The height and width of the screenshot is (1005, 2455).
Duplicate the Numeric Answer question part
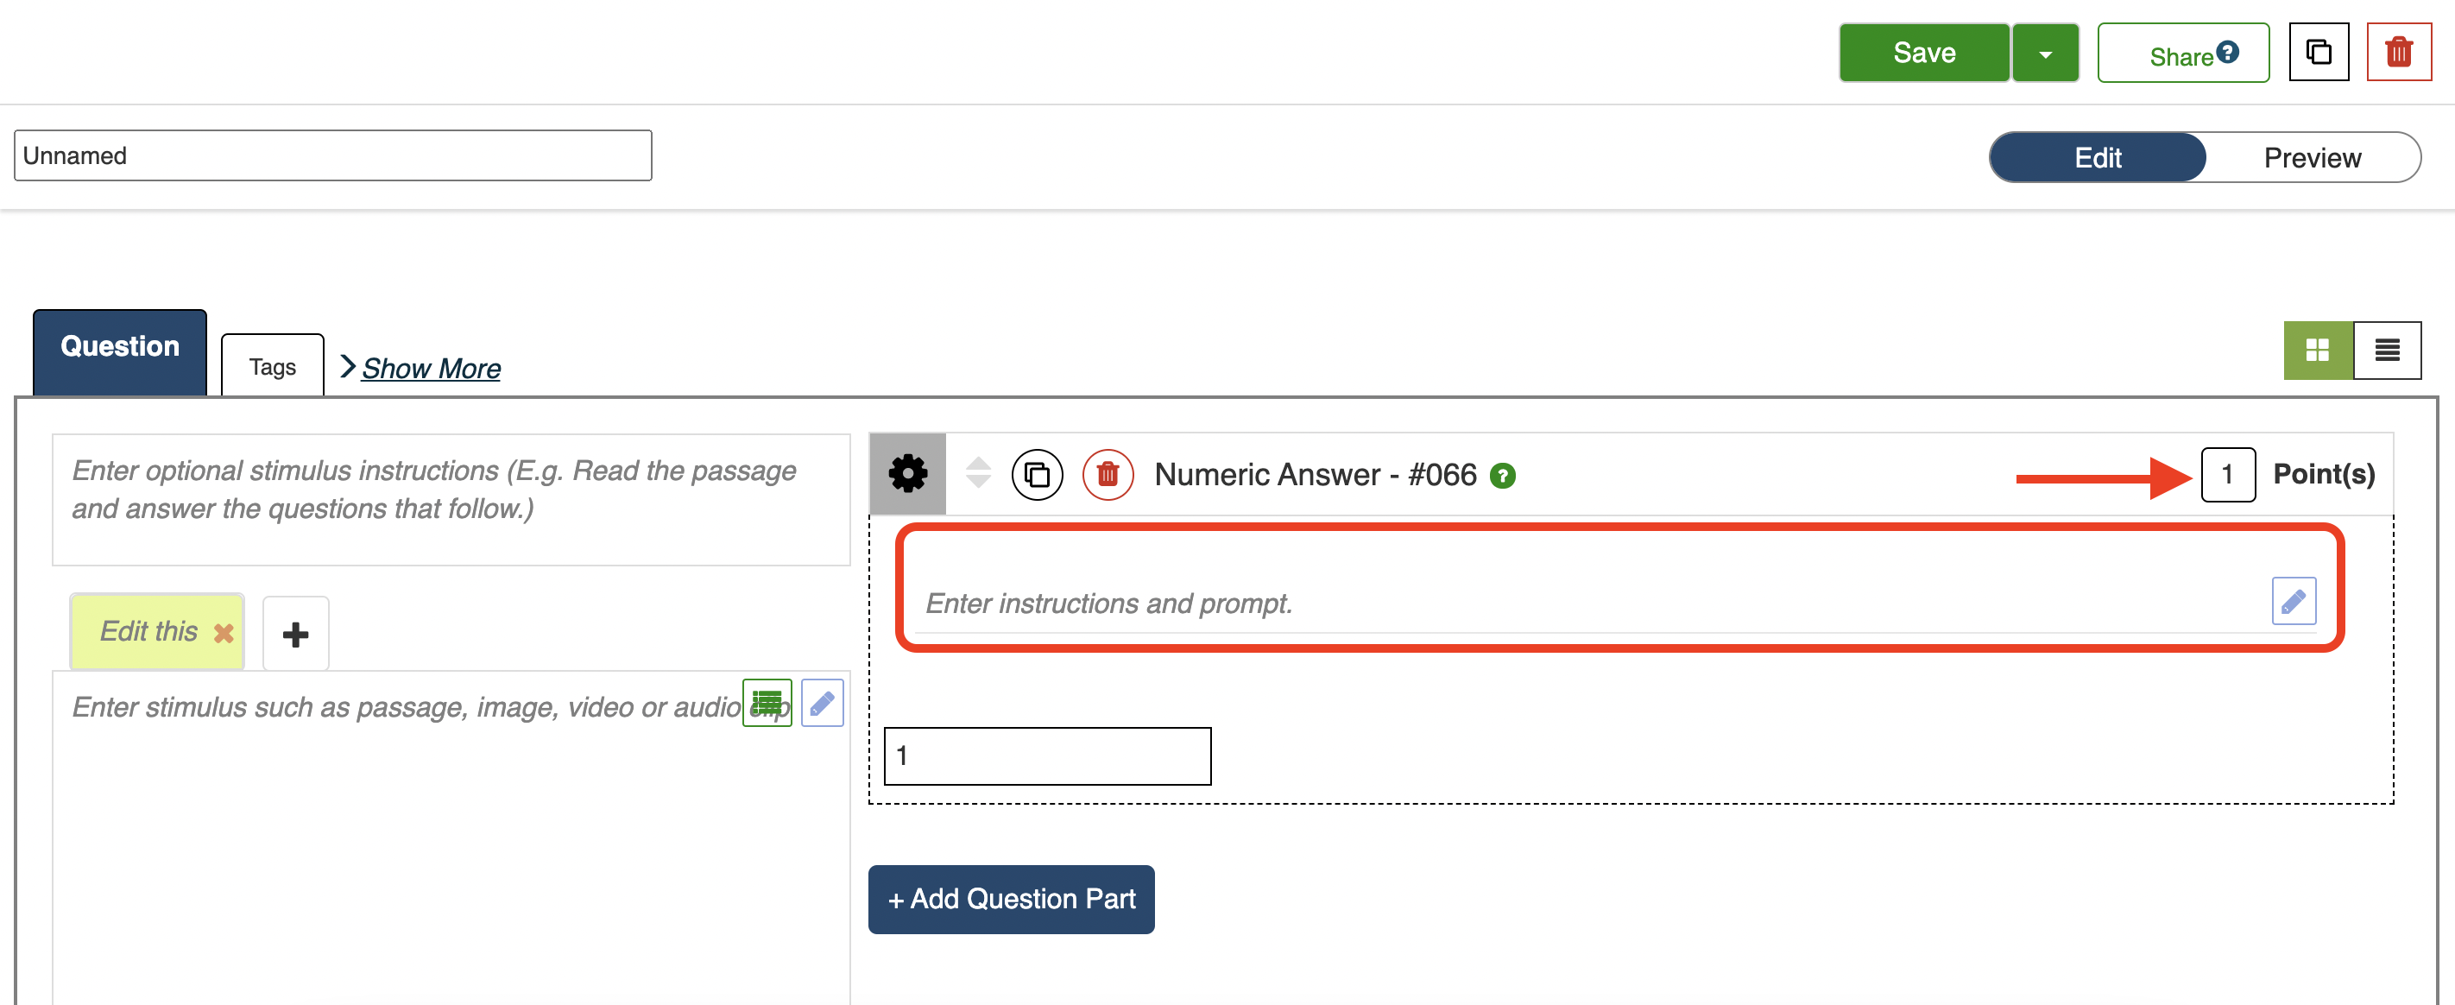(1037, 474)
